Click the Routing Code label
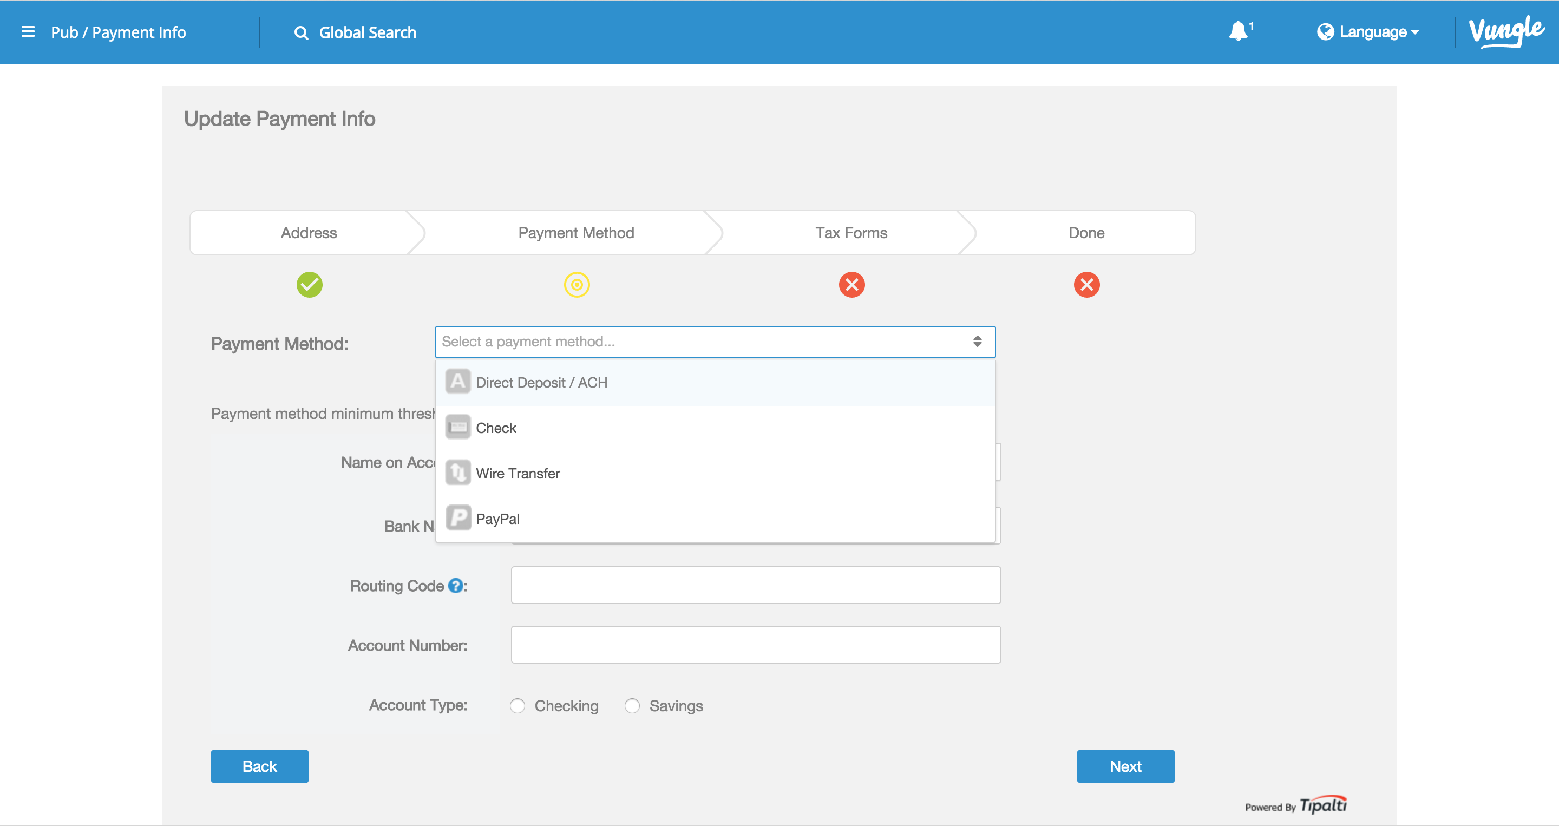The width and height of the screenshot is (1559, 826). 397,586
